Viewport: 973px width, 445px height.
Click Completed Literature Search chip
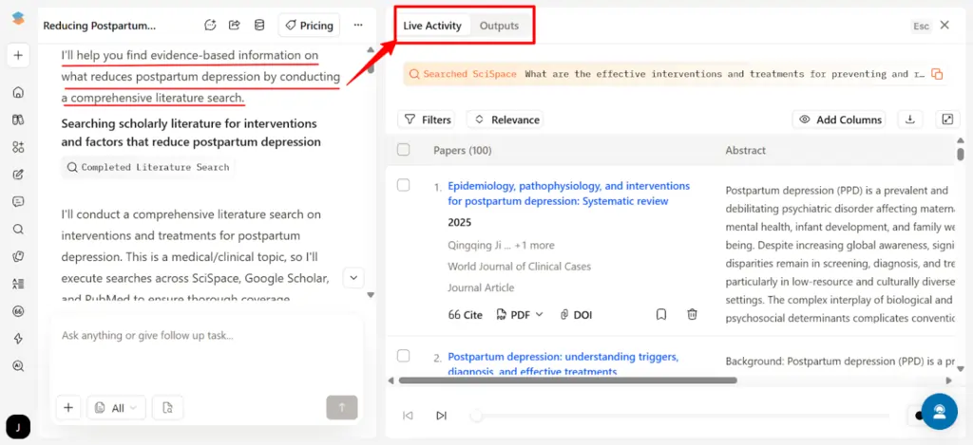pyautogui.click(x=147, y=167)
